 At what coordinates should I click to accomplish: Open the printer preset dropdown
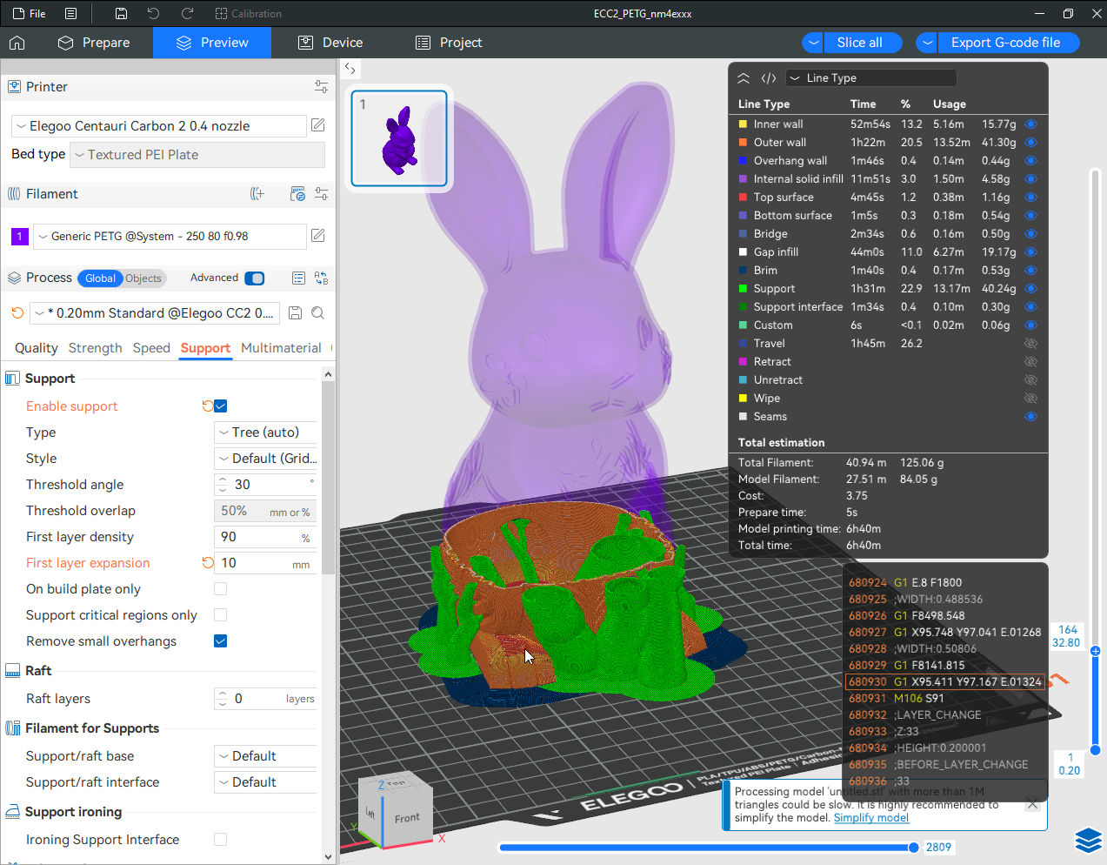coord(159,126)
